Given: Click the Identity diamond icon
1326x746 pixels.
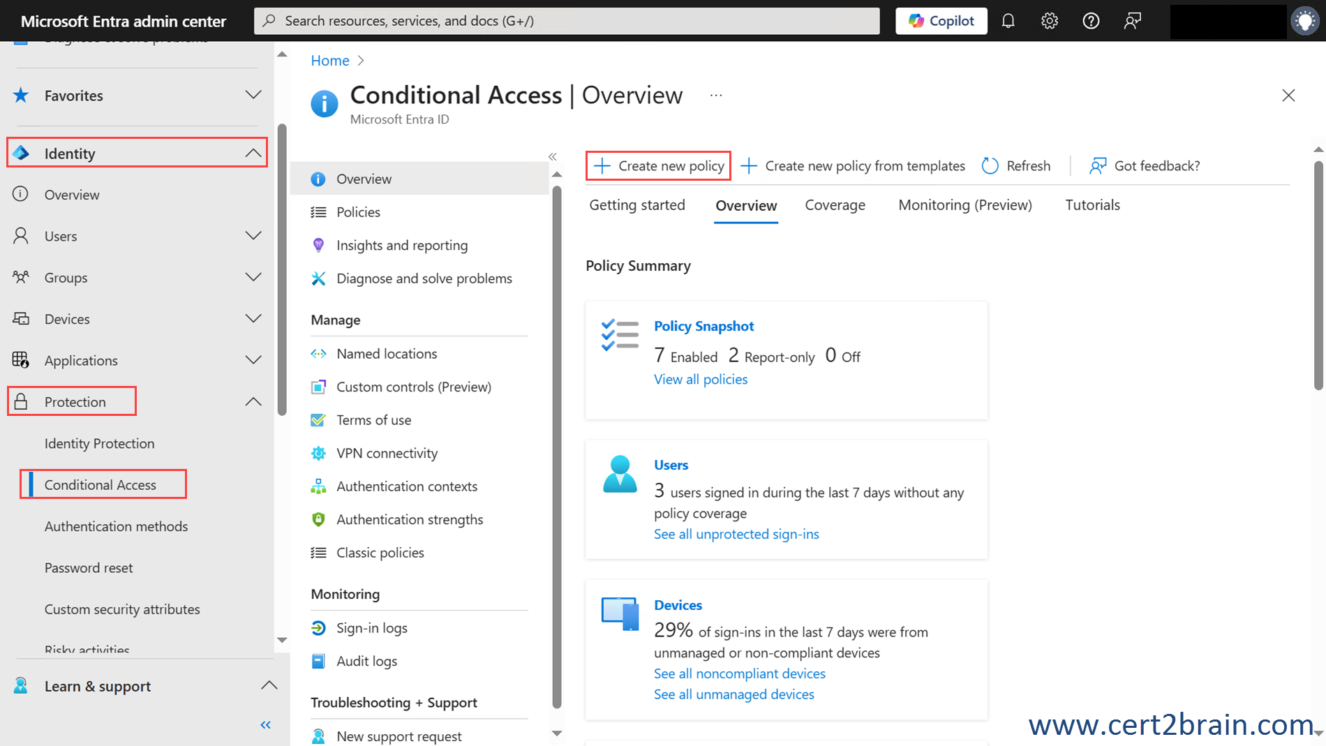Looking at the screenshot, I should (x=21, y=153).
